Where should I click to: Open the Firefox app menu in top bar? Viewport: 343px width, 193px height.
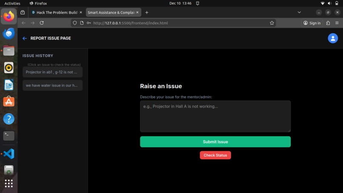(x=38, y=3)
